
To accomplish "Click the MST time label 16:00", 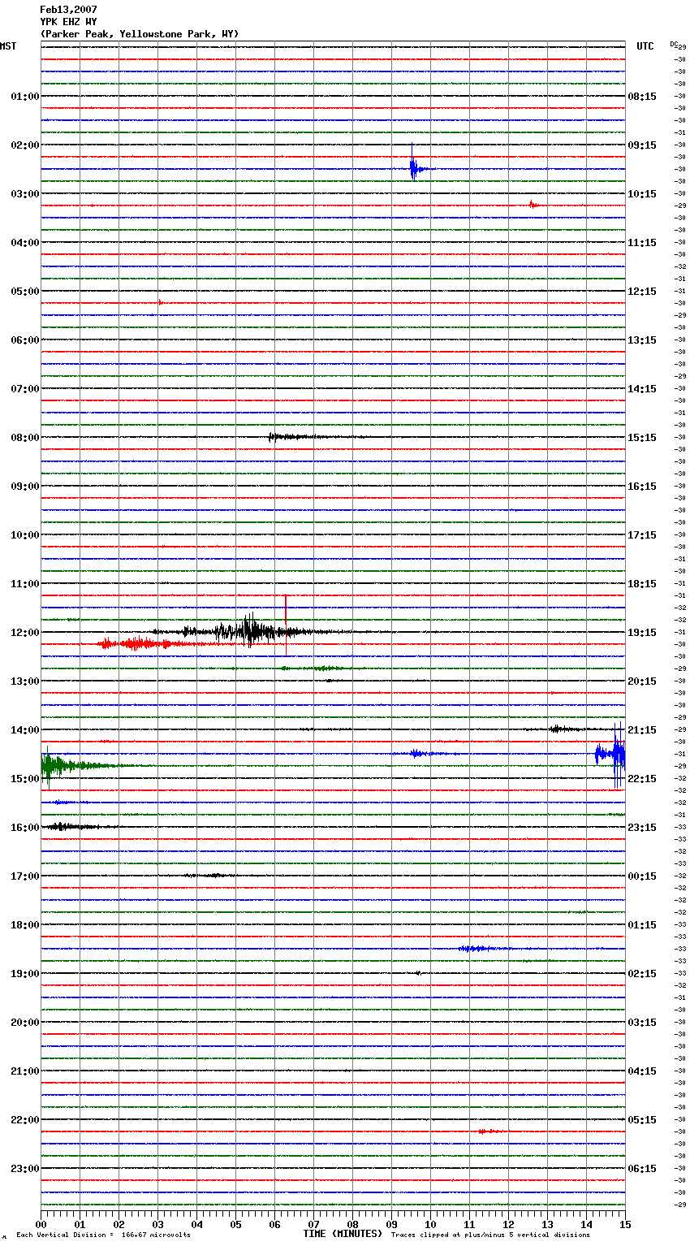I will (25, 828).
